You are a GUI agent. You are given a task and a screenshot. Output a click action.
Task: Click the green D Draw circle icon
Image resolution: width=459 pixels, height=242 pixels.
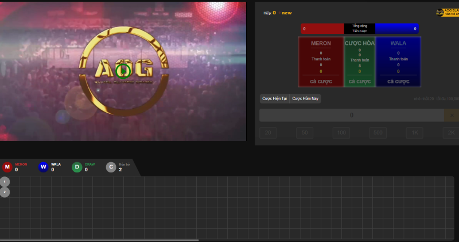(77, 167)
